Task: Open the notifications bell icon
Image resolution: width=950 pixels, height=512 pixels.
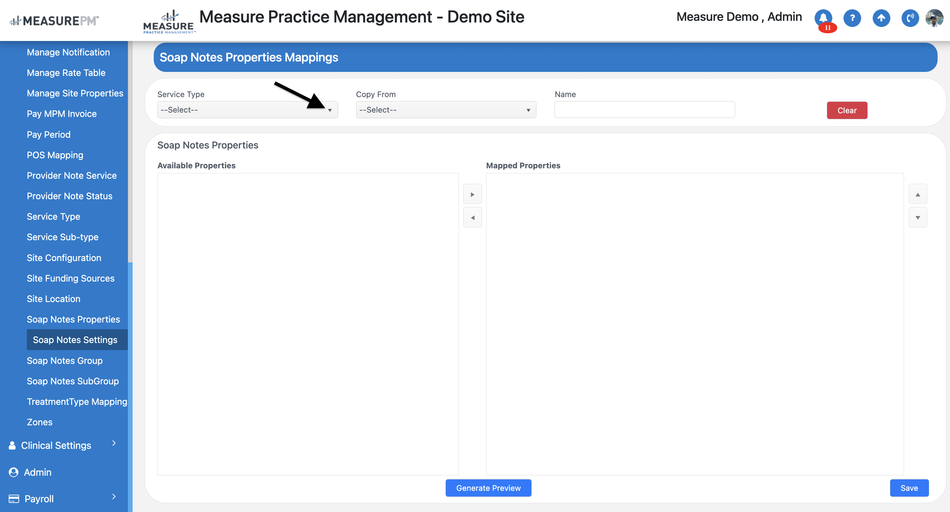Action: 823,18
